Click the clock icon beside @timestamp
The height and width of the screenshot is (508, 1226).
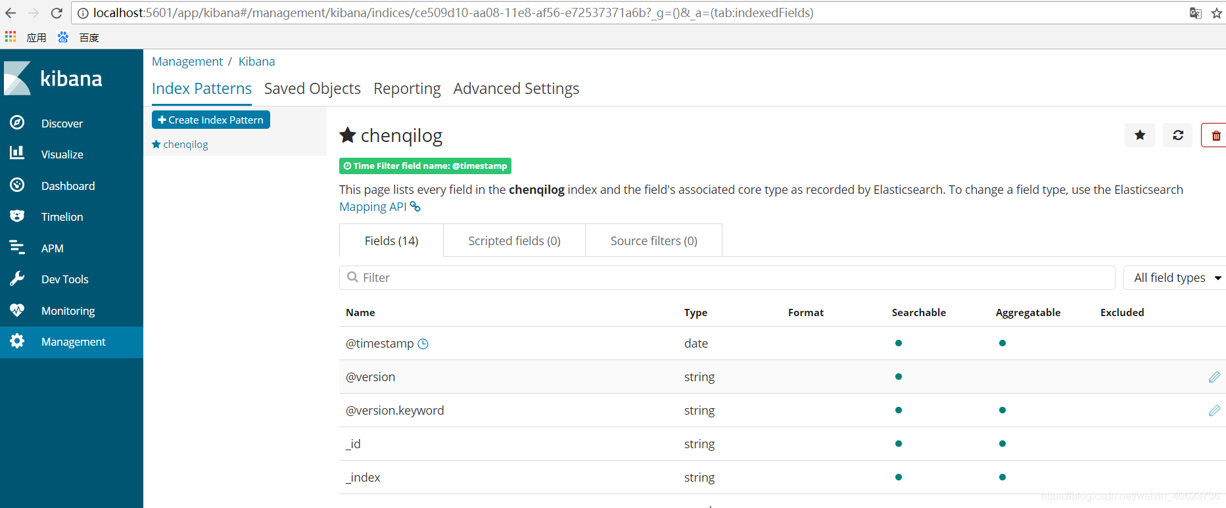(423, 344)
